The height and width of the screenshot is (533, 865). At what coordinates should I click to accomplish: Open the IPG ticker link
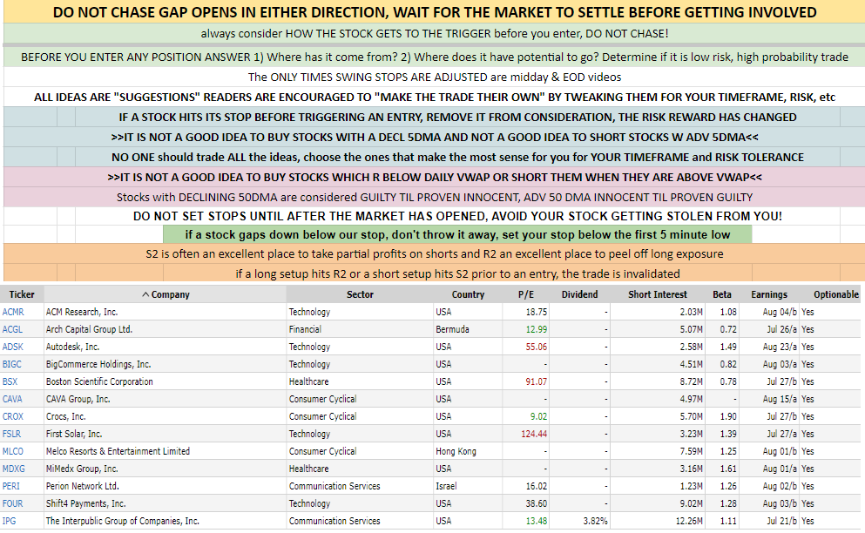point(9,521)
